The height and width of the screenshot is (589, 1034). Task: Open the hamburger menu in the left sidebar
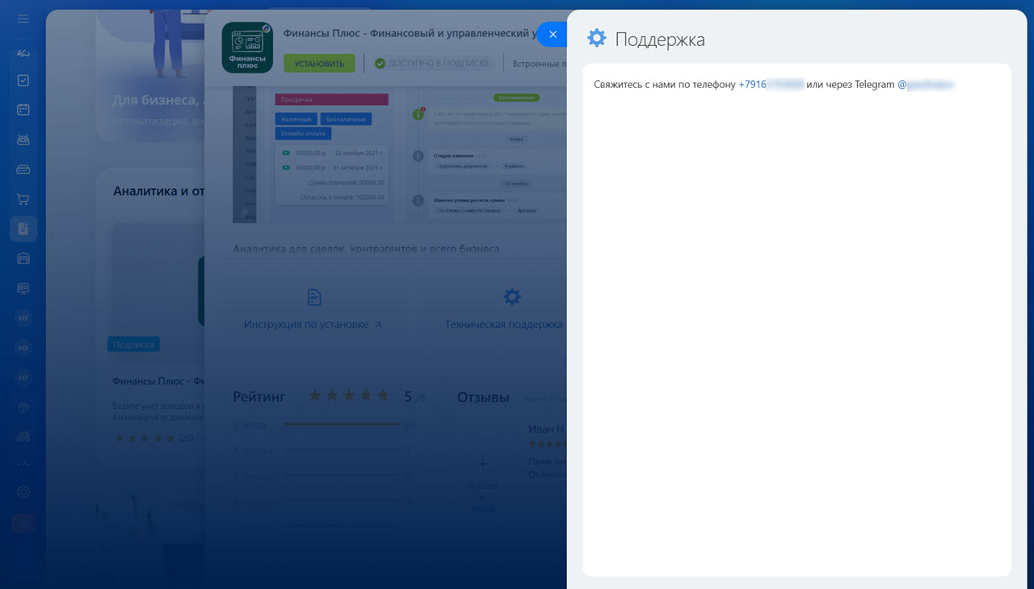pyautogui.click(x=23, y=19)
